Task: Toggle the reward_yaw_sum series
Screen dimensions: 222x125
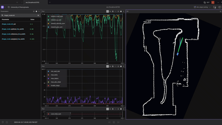Action: (57, 27)
